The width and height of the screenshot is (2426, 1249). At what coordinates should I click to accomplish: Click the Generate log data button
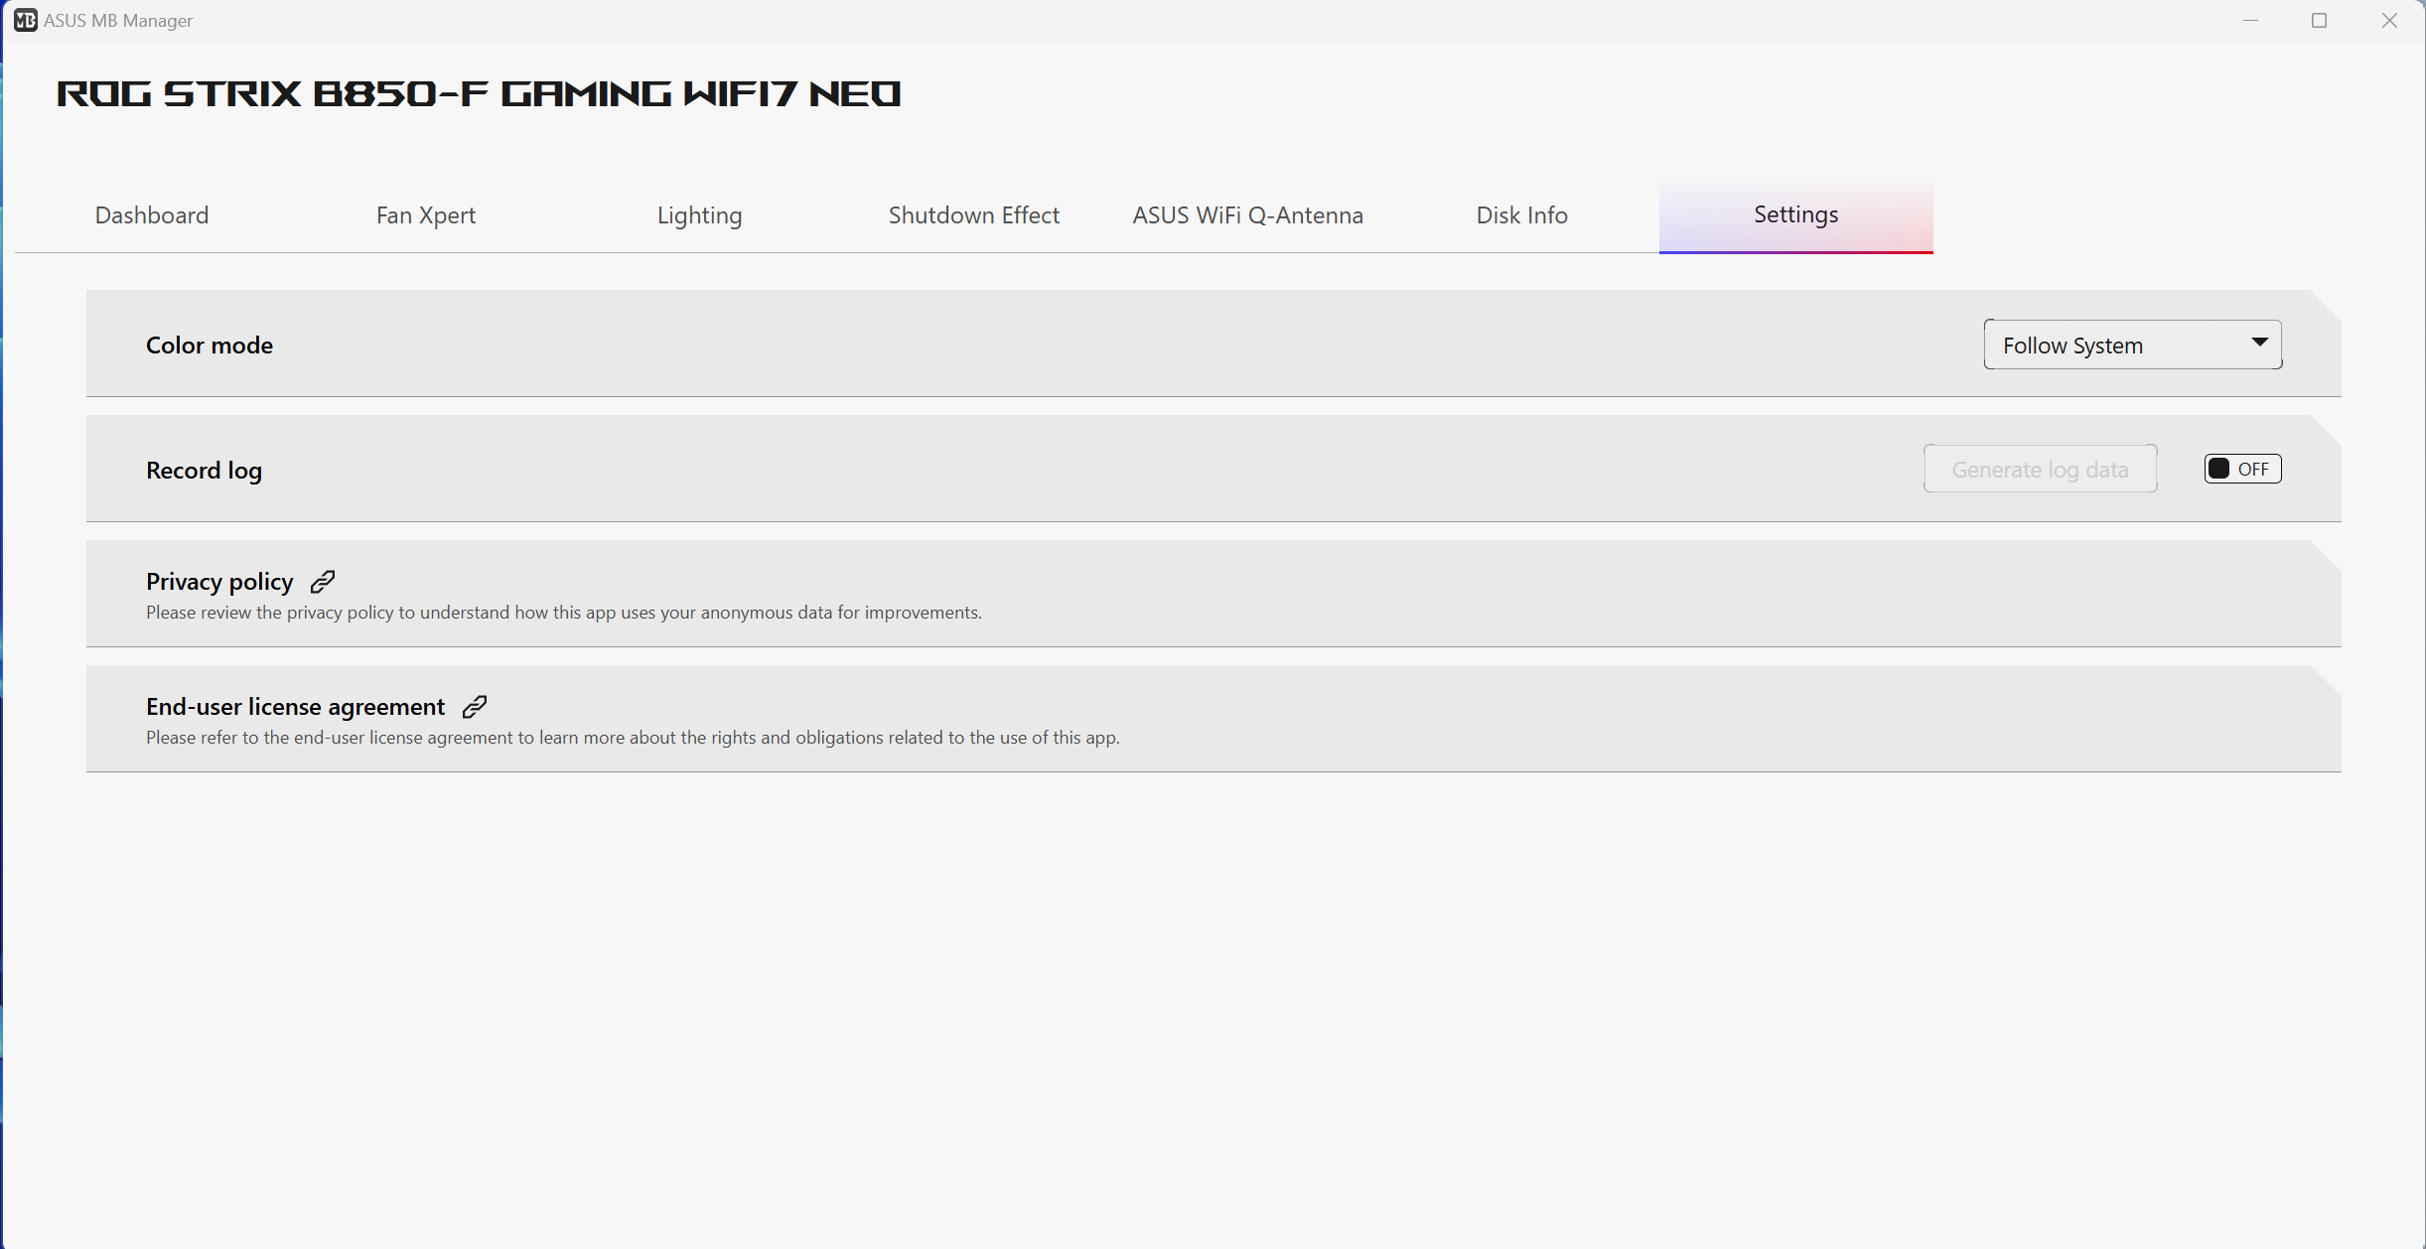coord(2041,469)
